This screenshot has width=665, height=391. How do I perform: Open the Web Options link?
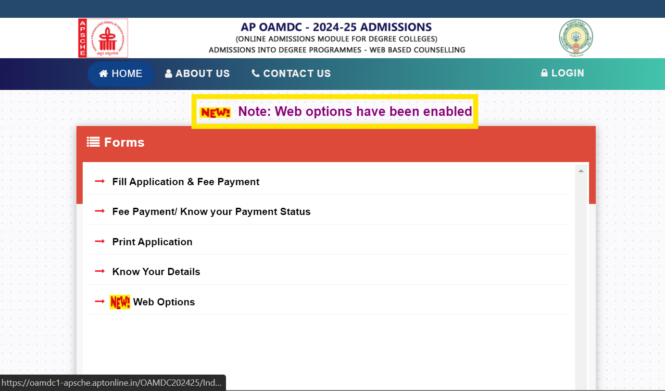[x=164, y=302]
